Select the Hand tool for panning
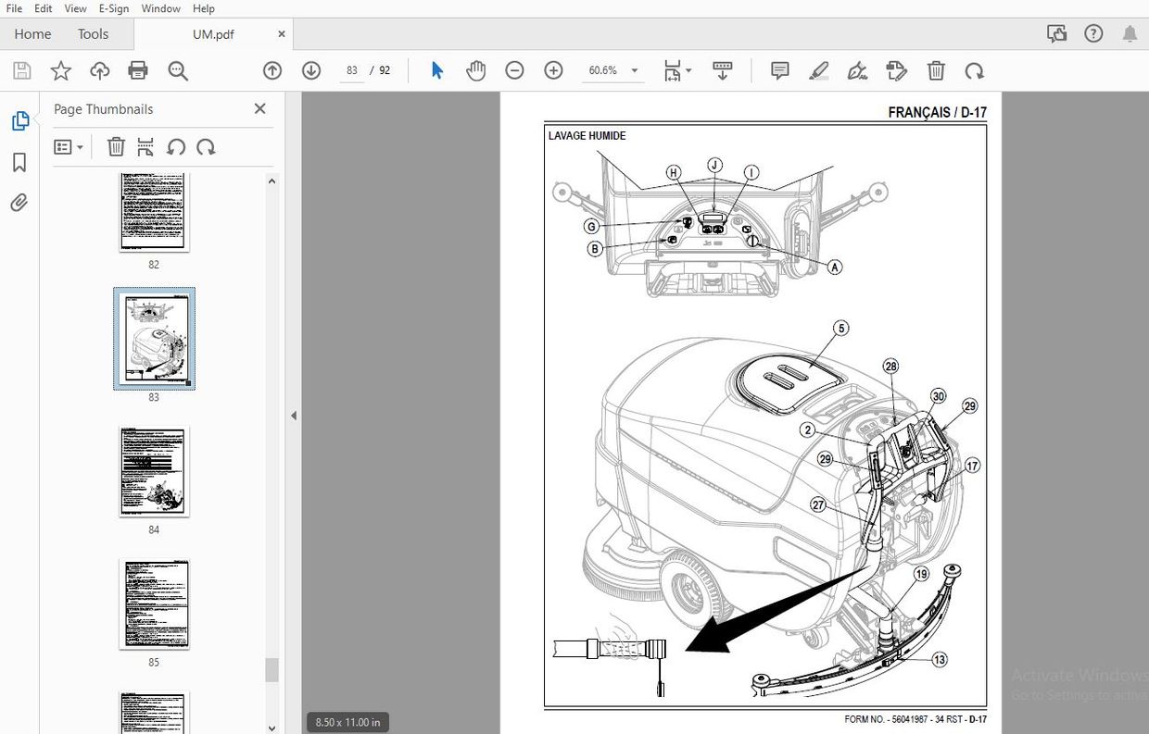 [x=475, y=70]
